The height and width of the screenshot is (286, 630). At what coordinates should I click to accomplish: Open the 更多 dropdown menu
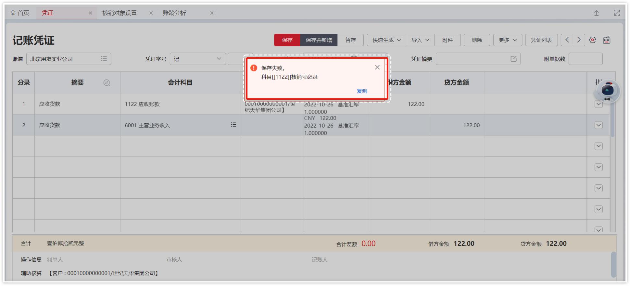tap(508, 40)
